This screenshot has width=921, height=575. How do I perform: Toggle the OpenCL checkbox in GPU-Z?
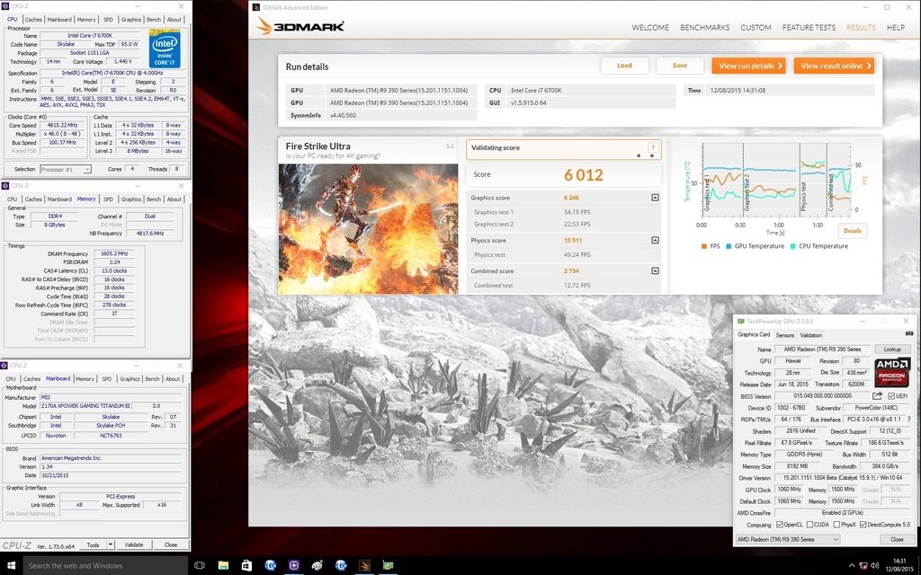coord(780,525)
